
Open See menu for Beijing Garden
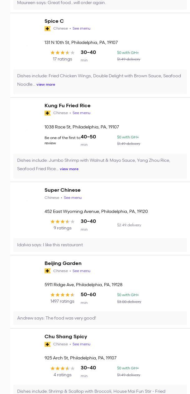pos(81,271)
